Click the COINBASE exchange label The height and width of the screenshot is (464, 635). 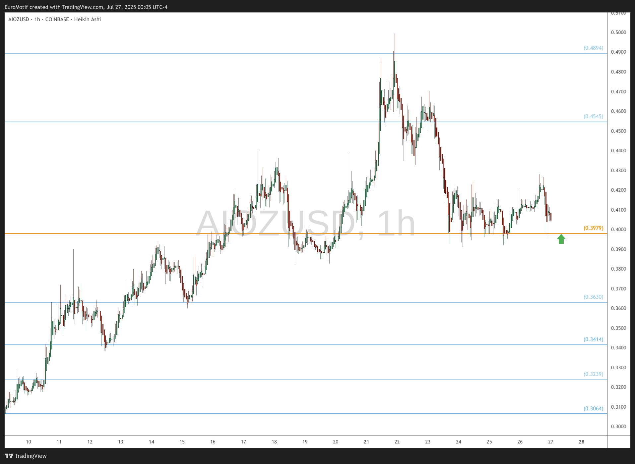click(x=57, y=20)
